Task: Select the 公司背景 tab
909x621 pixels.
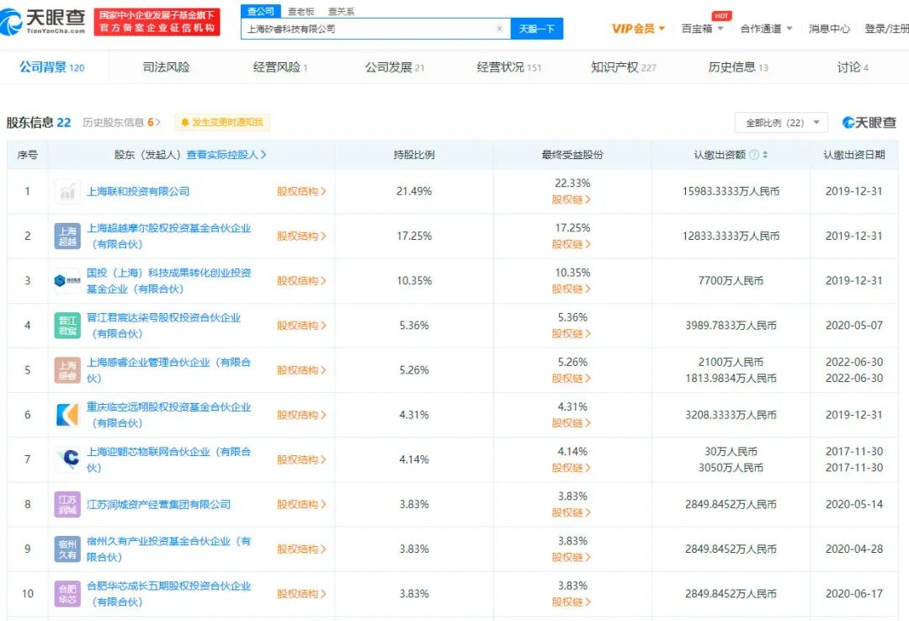Action: pyautogui.click(x=52, y=67)
